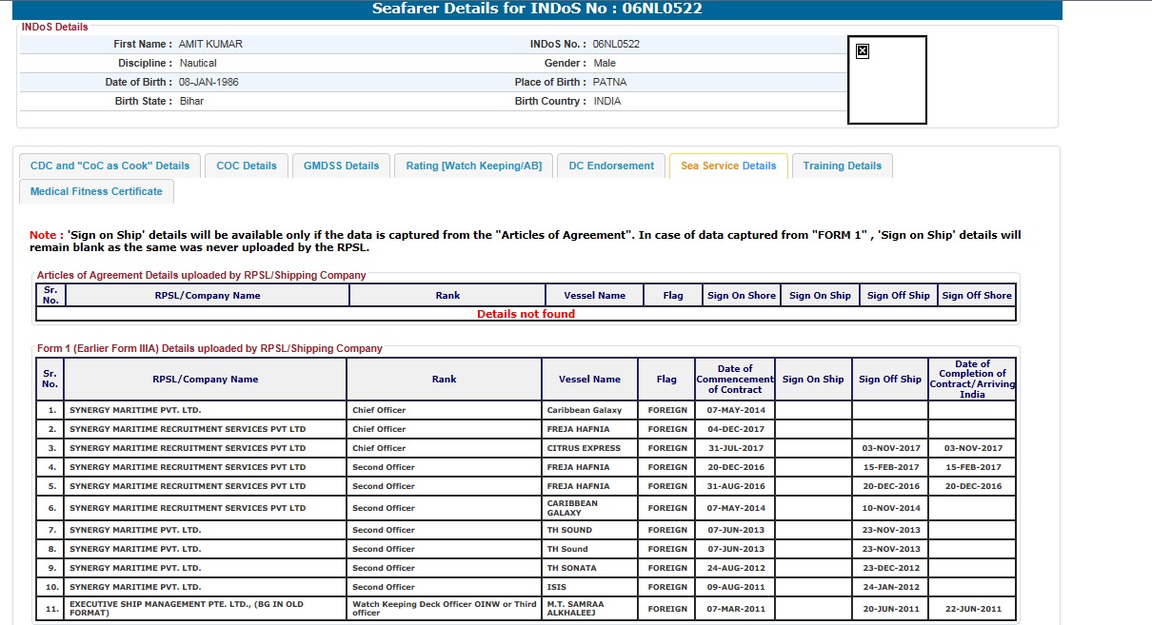Click the Vessel Name header in Form 1 table

pyautogui.click(x=589, y=380)
